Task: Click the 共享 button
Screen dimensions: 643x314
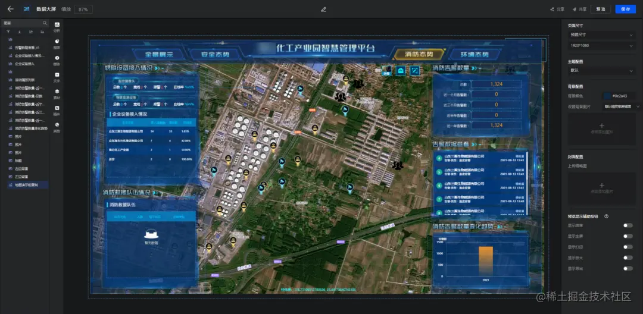Action: [579, 9]
